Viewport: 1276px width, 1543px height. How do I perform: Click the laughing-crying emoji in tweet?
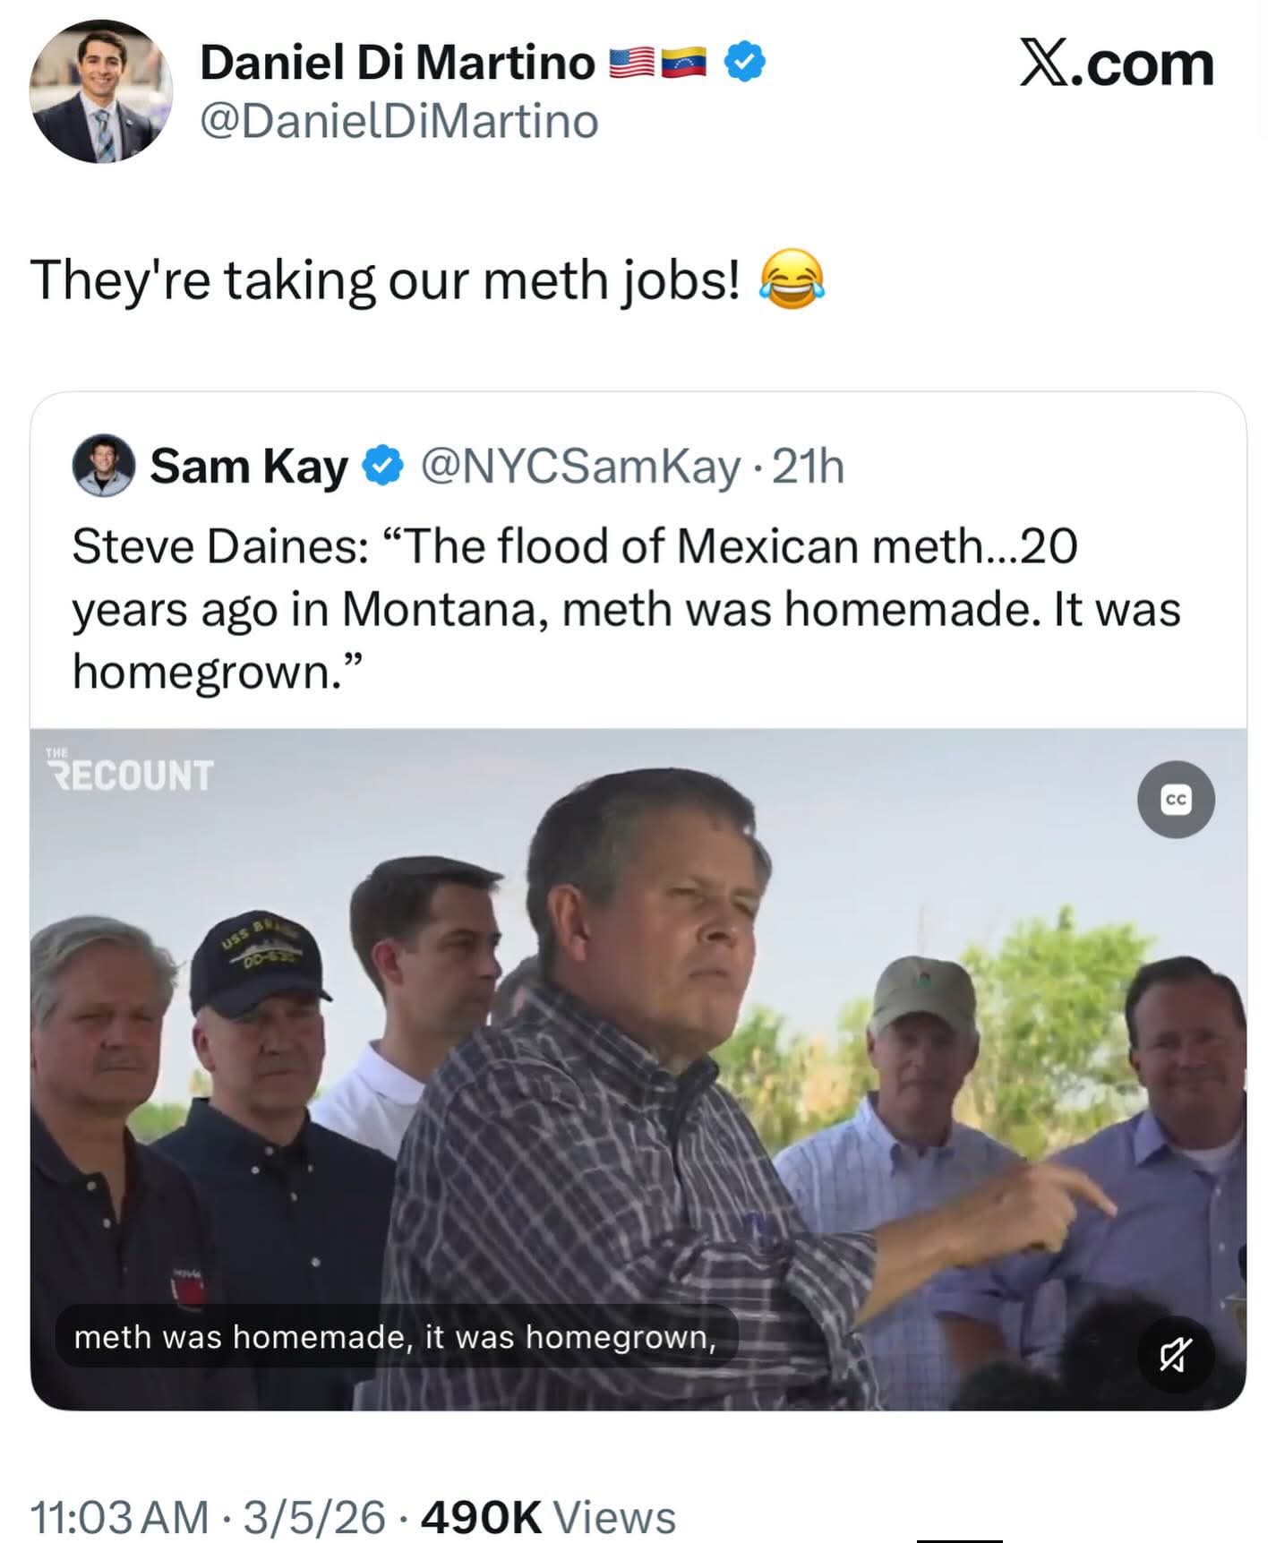[792, 281]
